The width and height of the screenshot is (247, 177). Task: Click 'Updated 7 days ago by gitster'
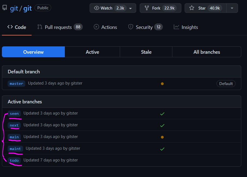pyautogui.click(x=51, y=160)
